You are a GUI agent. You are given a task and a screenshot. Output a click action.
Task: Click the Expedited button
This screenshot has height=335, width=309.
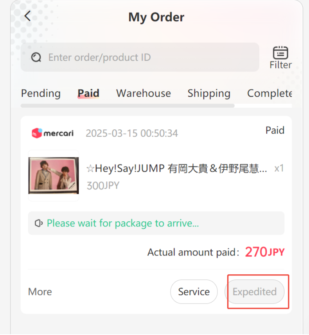pos(254,292)
